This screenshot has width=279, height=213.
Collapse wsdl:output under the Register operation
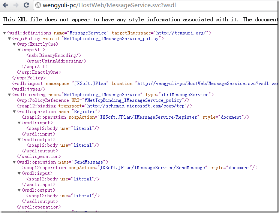19,140
